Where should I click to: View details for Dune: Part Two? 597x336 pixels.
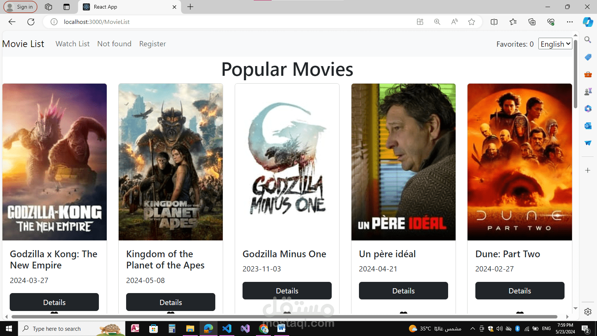point(520,290)
